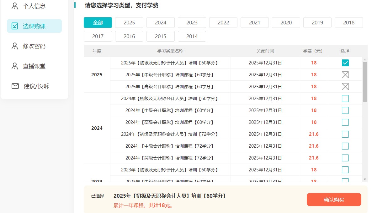Click course name 2024年【中级会计职称】培训课程【72学分】
Viewport: 372px width, 213px height.
click(169, 146)
